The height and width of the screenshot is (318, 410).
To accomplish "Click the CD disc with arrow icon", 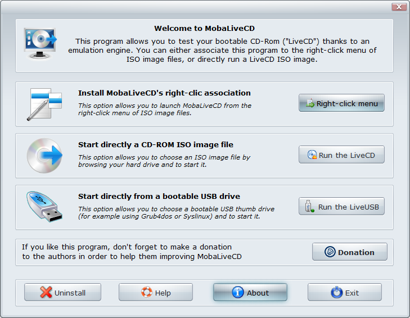I will (44, 156).
